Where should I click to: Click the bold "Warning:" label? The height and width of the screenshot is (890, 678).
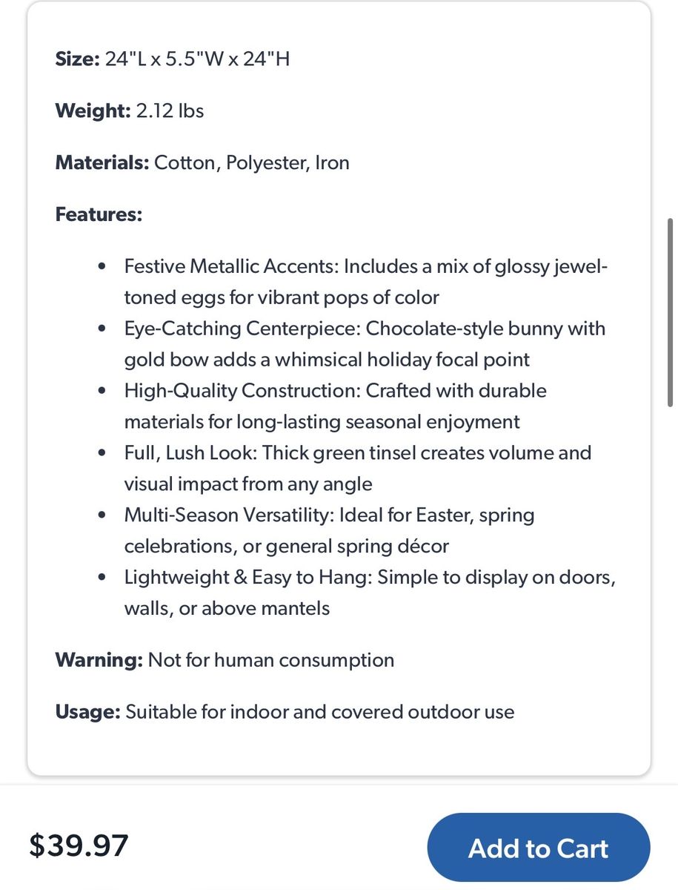[x=99, y=660]
